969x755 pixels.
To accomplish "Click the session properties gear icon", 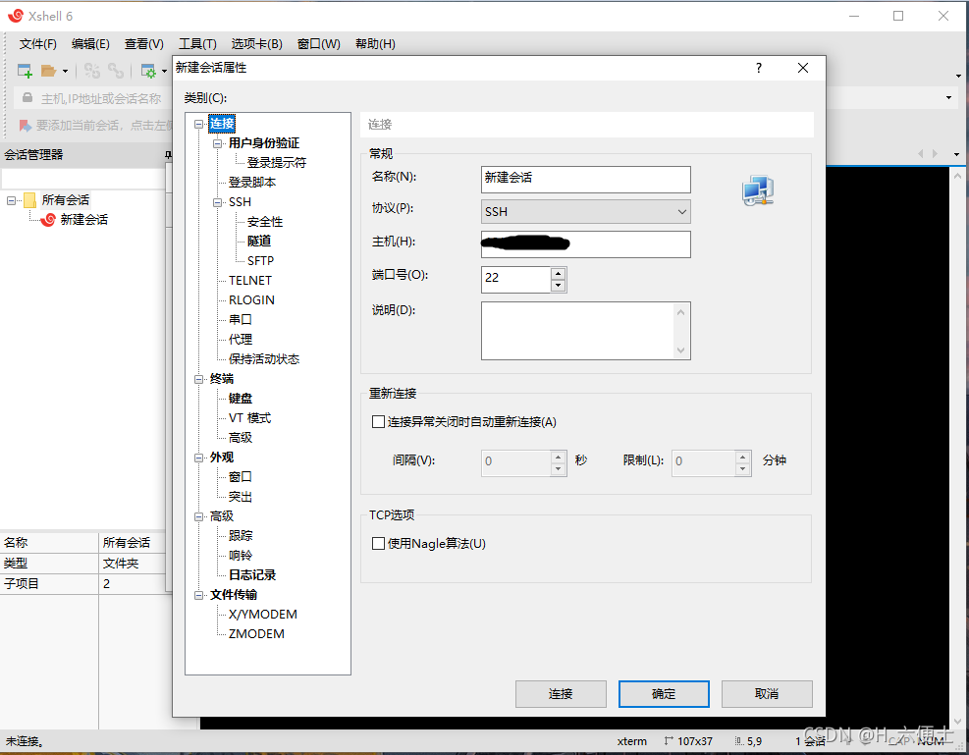I will coord(148,71).
